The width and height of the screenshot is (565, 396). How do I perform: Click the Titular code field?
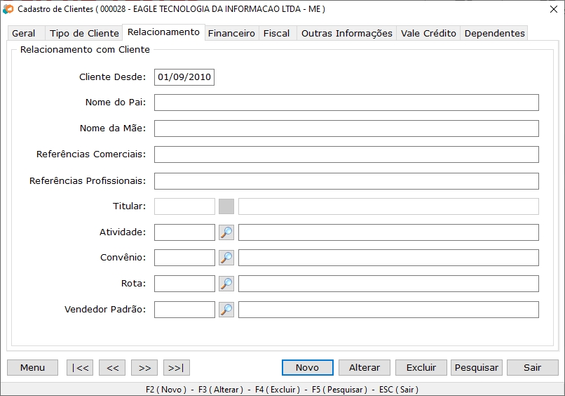pos(184,206)
